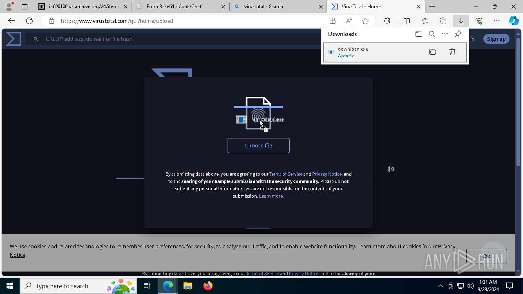Go back with the browser back arrow
The height and width of the screenshot is (294, 523).
tap(11, 21)
